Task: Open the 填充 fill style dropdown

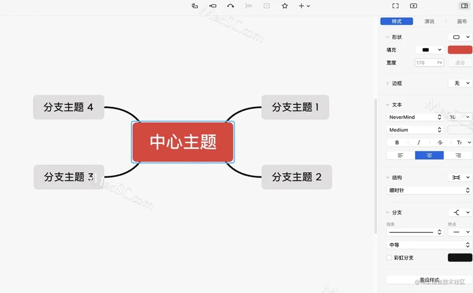Action: 430,50
